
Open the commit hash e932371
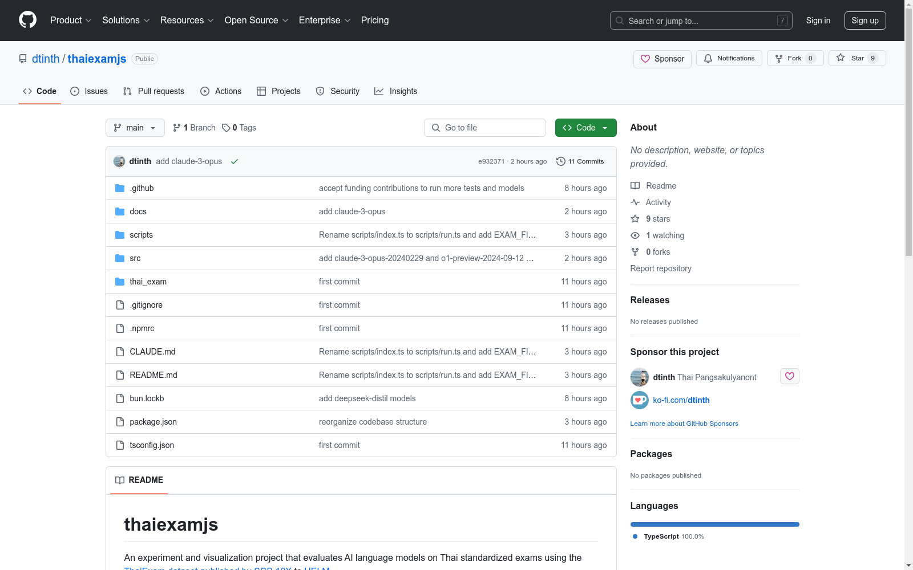491,161
